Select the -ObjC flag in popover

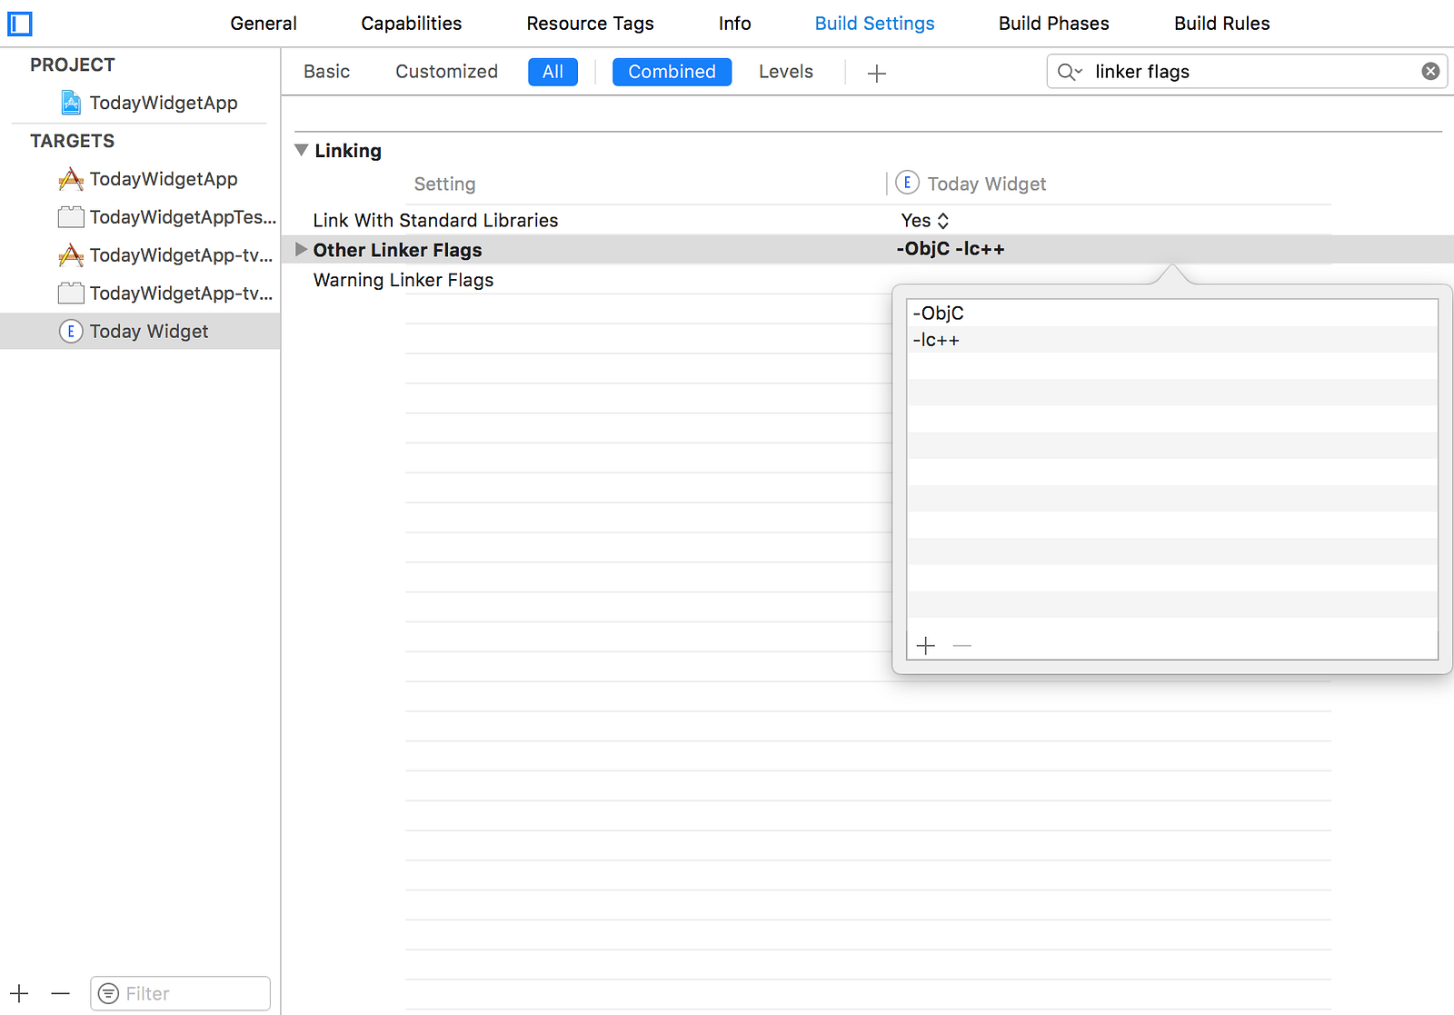click(1172, 313)
